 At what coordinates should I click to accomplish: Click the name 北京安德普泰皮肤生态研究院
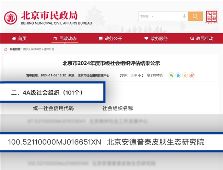(x=155, y=142)
